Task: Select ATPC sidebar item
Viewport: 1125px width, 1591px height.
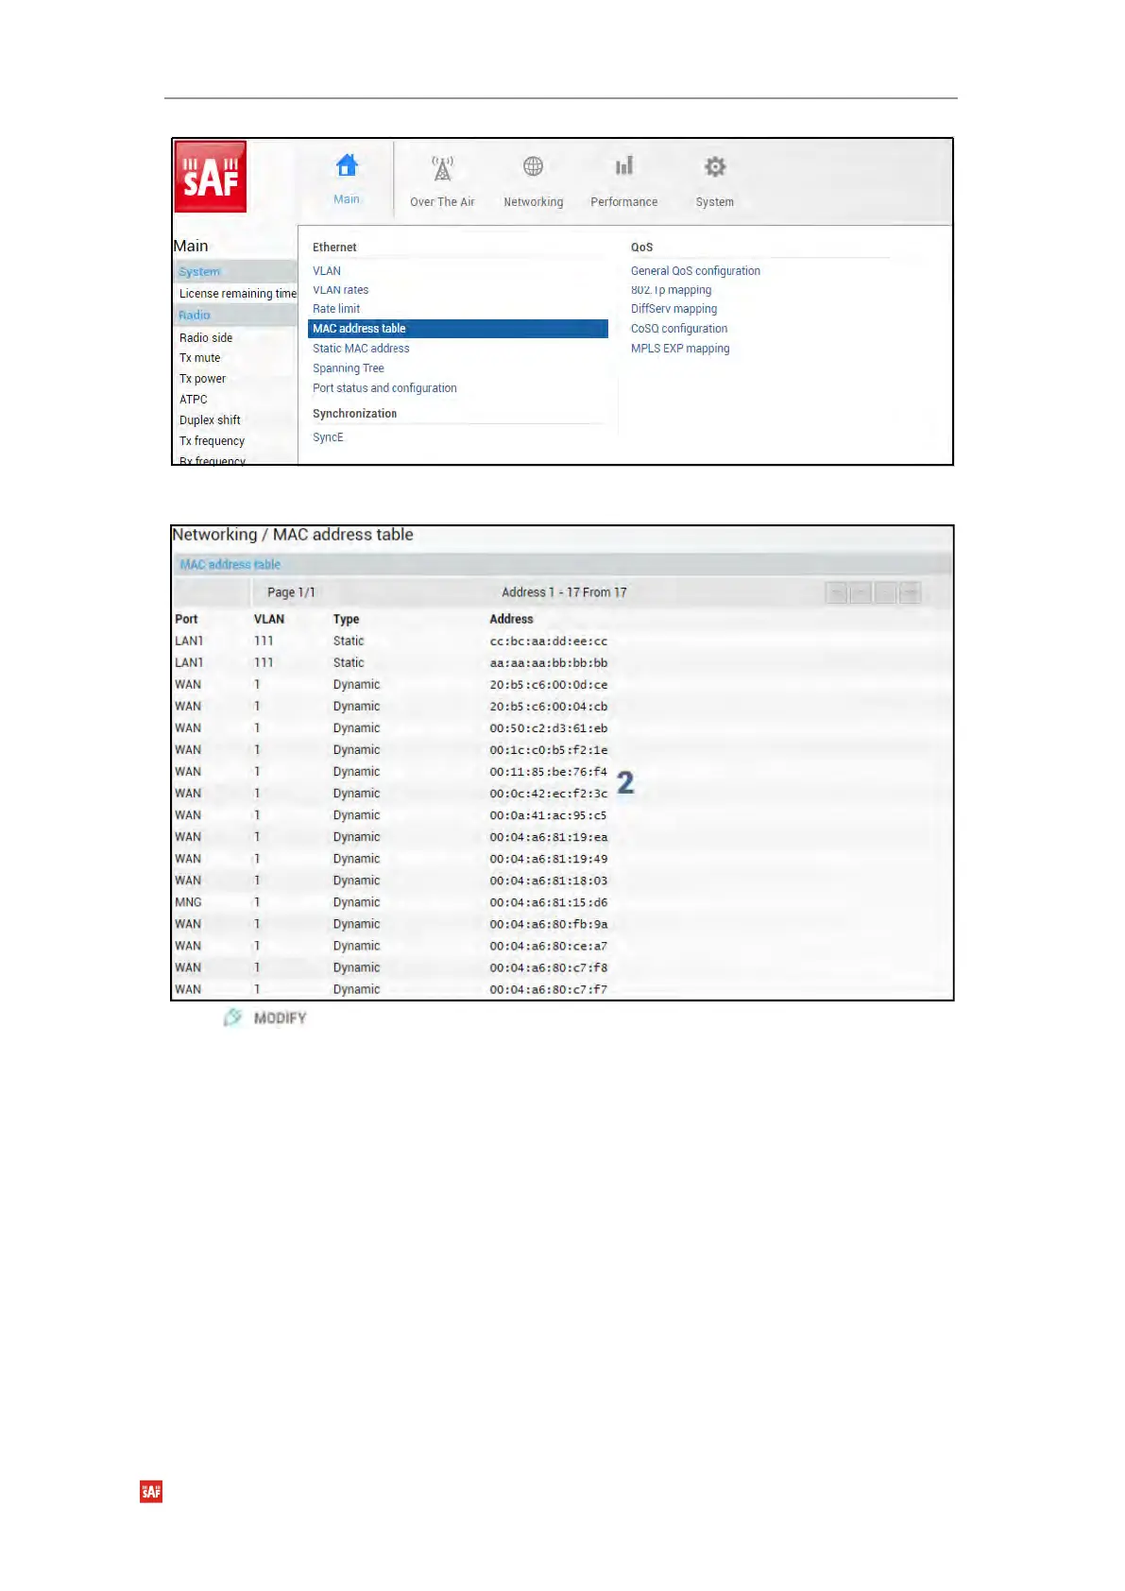Action: point(194,400)
